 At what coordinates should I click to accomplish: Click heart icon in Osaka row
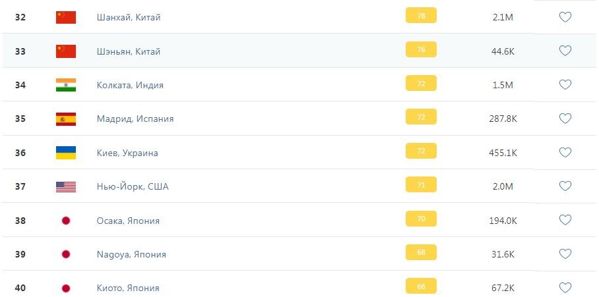pyautogui.click(x=565, y=220)
